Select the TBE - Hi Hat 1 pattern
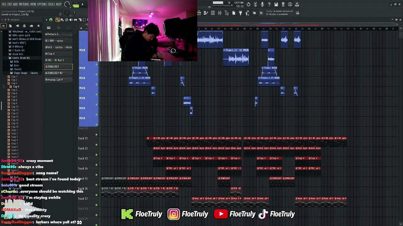This screenshot has height=226, width=403. 59,60
